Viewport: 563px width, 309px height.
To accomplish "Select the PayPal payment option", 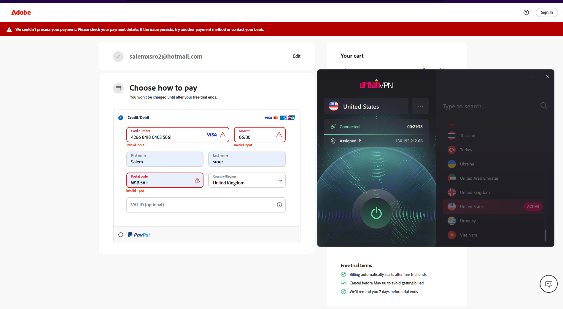I will coord(121,235).
